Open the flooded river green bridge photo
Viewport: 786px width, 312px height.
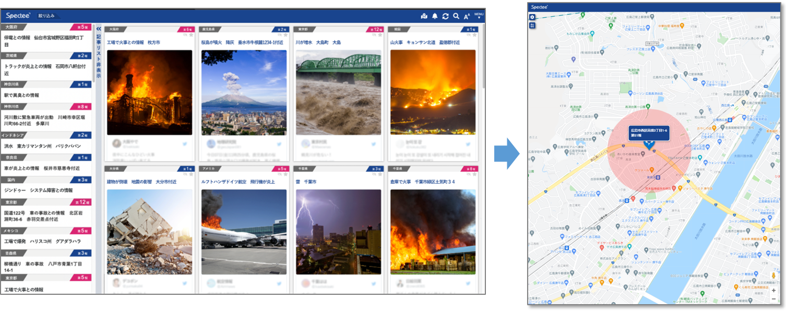[338, 93]
